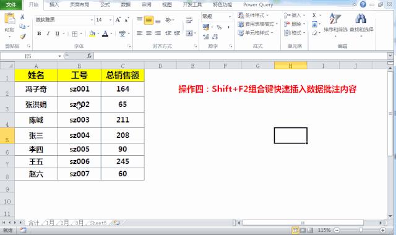Switch to the Insert ribbon tab
This screenshot has height=235, width=396.
[54, 4]
